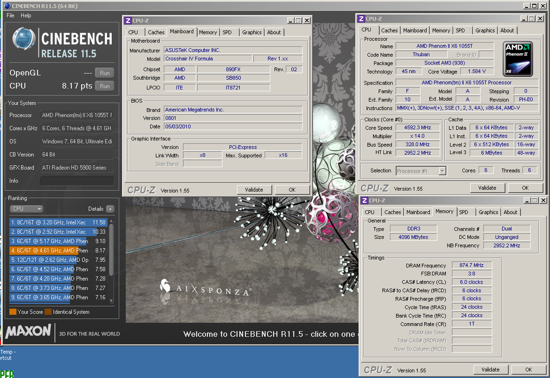Click the MAXON logo
The image size is (550, 378).
click(x=29, y=331)
